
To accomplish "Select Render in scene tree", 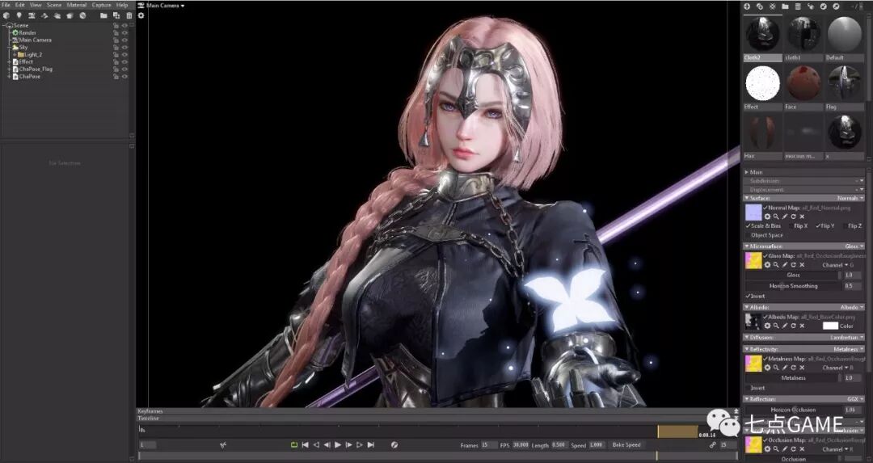I will click(x=27, y=33).
